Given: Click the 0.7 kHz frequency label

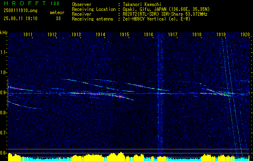Looking at the screenshot, I should [x=3, y=133].
